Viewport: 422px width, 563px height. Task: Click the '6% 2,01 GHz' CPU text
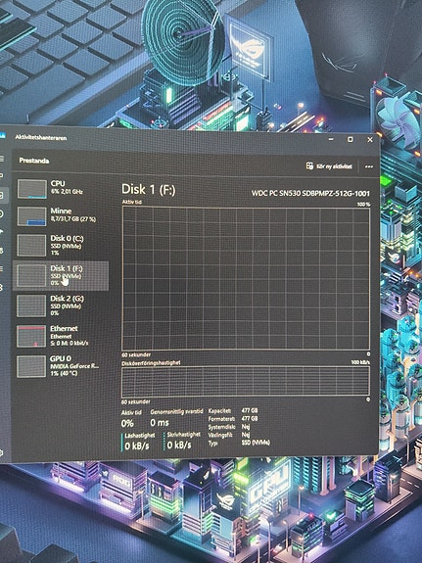pos(67,192)
